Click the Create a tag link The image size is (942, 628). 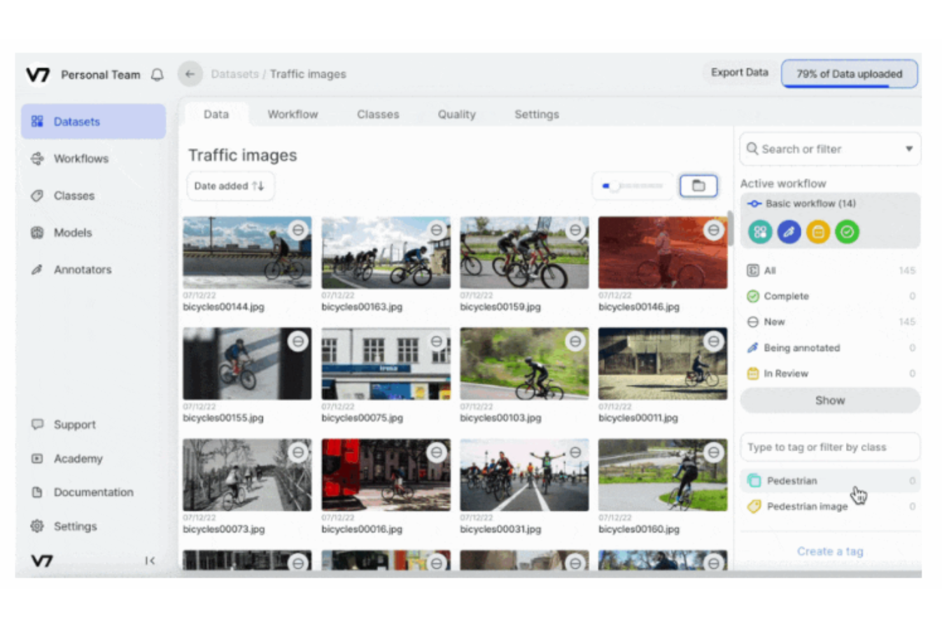(x=830, y=551)
